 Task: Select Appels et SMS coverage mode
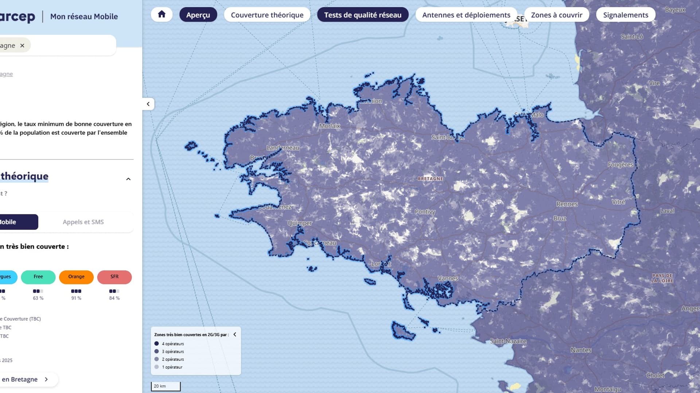83,222
